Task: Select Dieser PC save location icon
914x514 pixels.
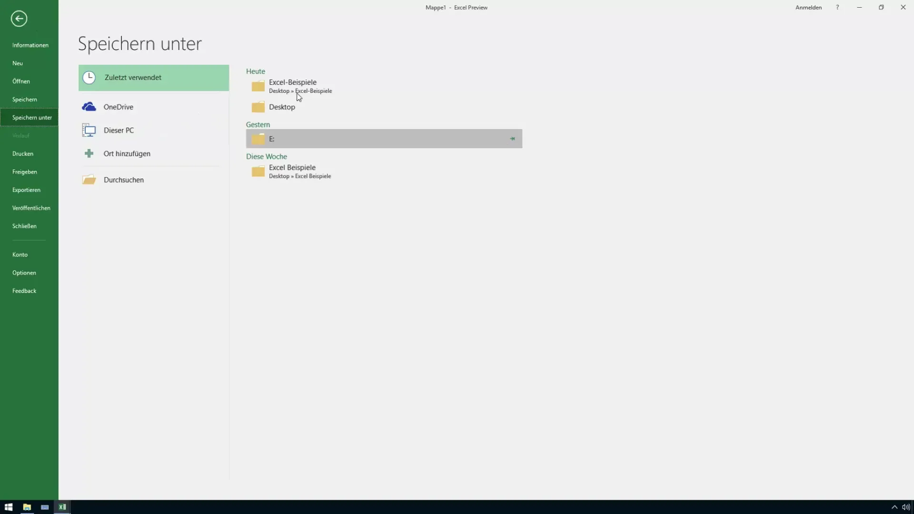Action: click(89, 130)
